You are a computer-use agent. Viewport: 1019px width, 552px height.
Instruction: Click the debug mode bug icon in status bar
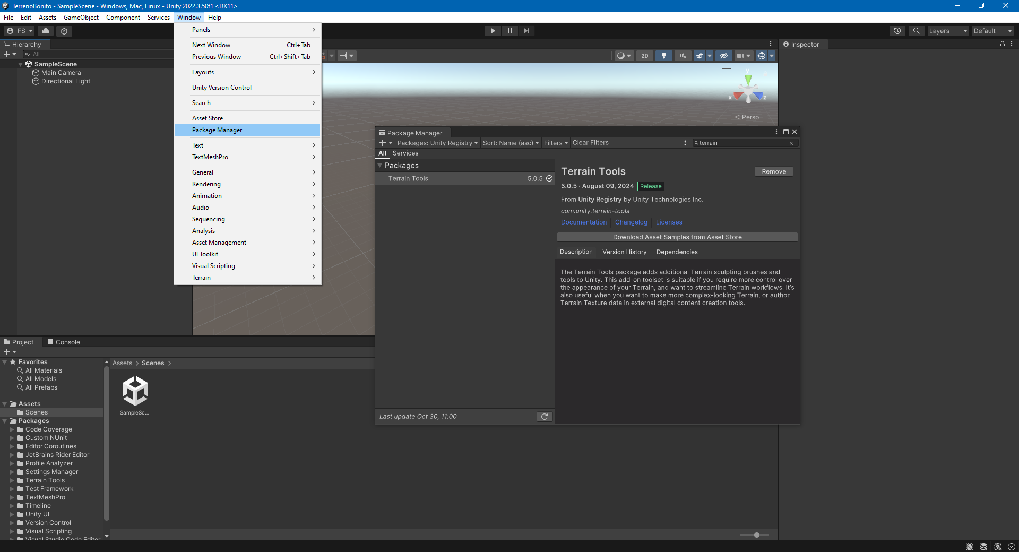click(x=970, y=547)
